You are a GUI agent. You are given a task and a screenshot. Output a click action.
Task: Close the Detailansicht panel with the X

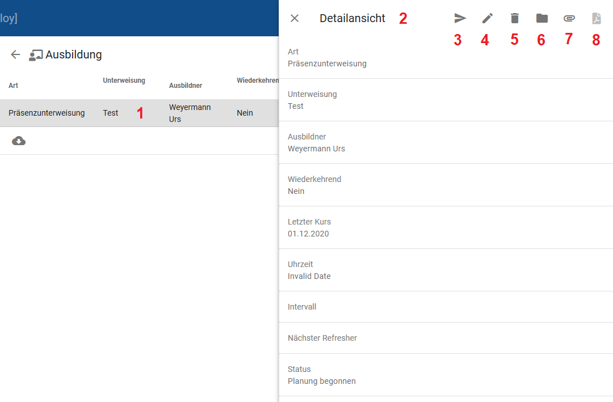click(295, 18)
